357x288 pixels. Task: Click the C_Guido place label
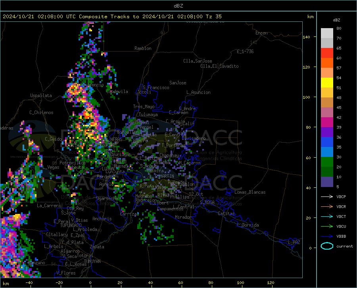click(53, 139)
